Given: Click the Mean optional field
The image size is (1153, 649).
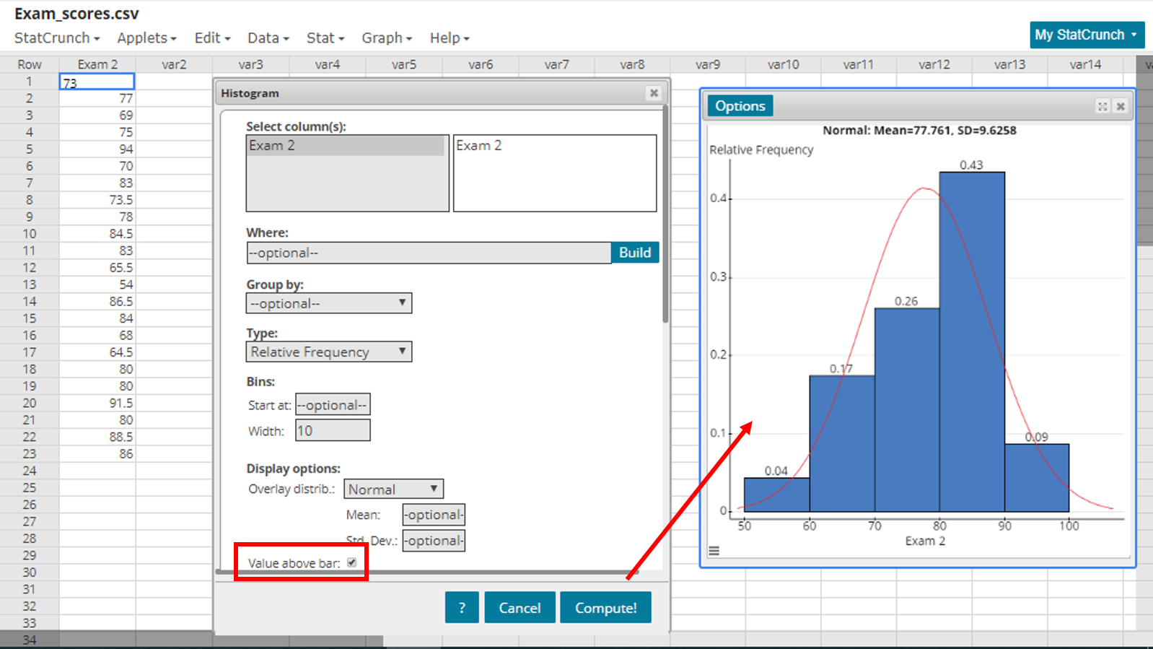Looking at the screenshot, I should (x=434, y=515).
